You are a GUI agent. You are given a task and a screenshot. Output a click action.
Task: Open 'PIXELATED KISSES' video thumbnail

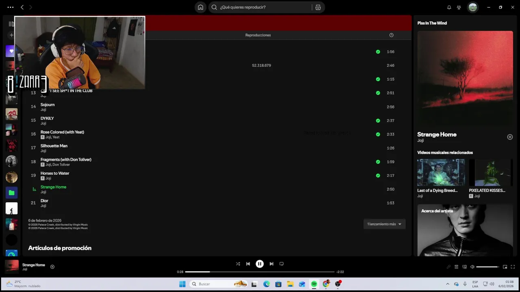click(x=491, y=172)
